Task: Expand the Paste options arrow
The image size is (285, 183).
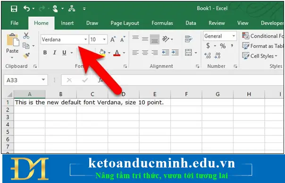Action: (12, 57)
